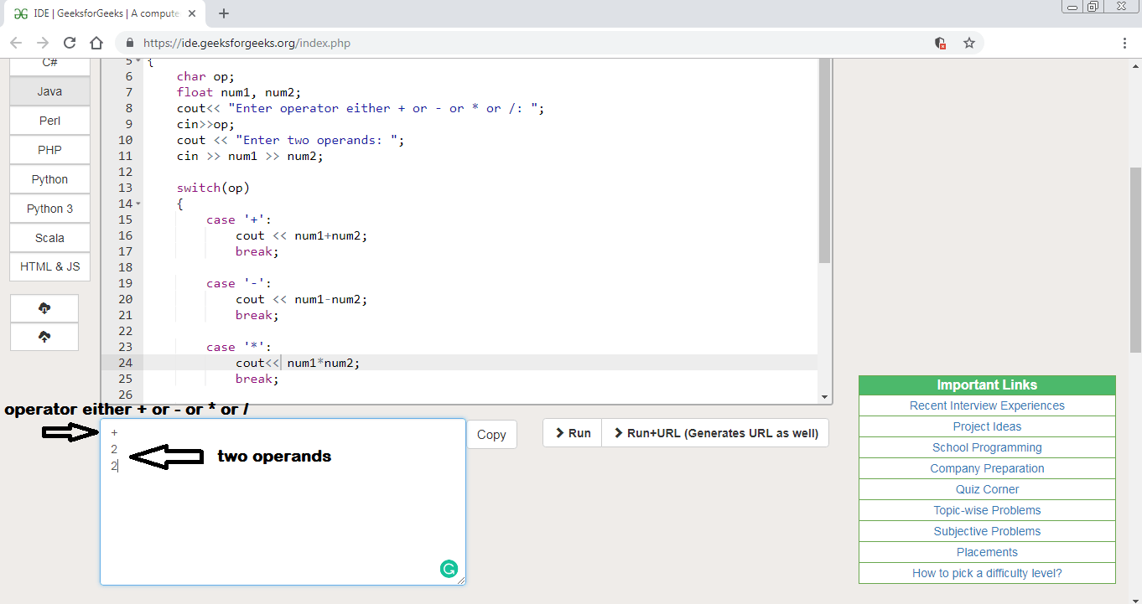Open a new browser tab
The image size is (1142, 604).
pyautogui.click(x=224, y=13)
